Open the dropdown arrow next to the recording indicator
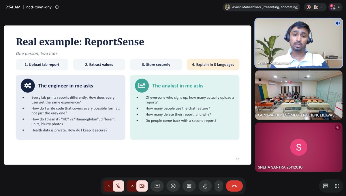Viewport: 346px width, 196px height. click(322, 7)
